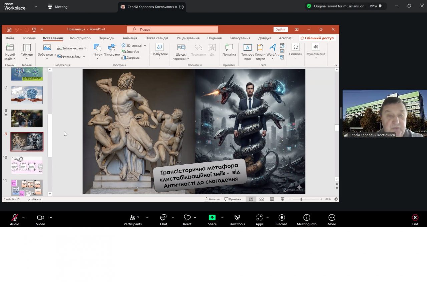427x282 pixels.
Task: Open the Zoom Workplace dropdown chevron
Action: point(36,6)
